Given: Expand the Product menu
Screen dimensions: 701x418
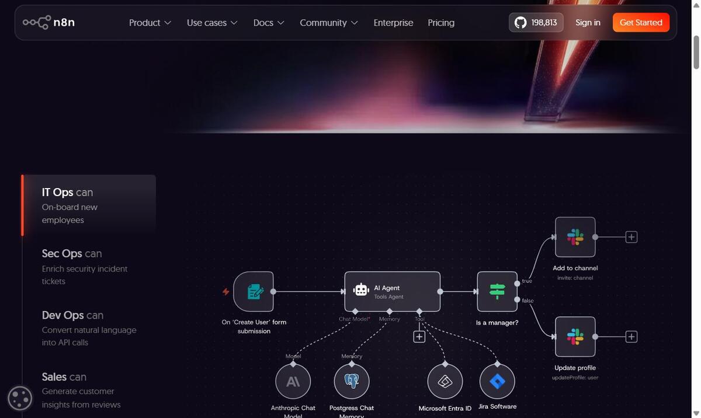Looking at the screenshot, I should pos(150,23).
